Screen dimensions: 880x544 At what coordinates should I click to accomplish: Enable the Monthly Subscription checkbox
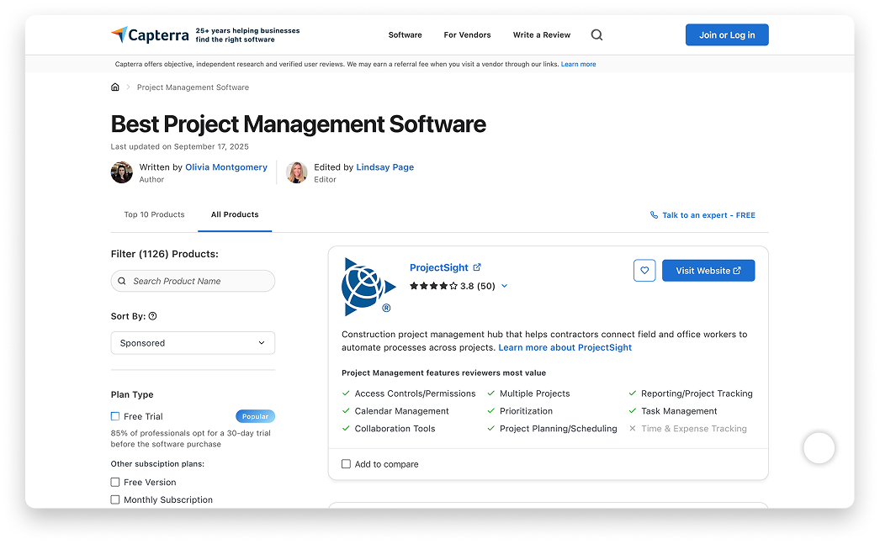tap(115, 499)
